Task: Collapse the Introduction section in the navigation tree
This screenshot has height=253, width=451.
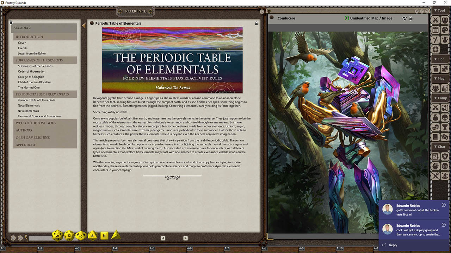Action: (29, 37)
